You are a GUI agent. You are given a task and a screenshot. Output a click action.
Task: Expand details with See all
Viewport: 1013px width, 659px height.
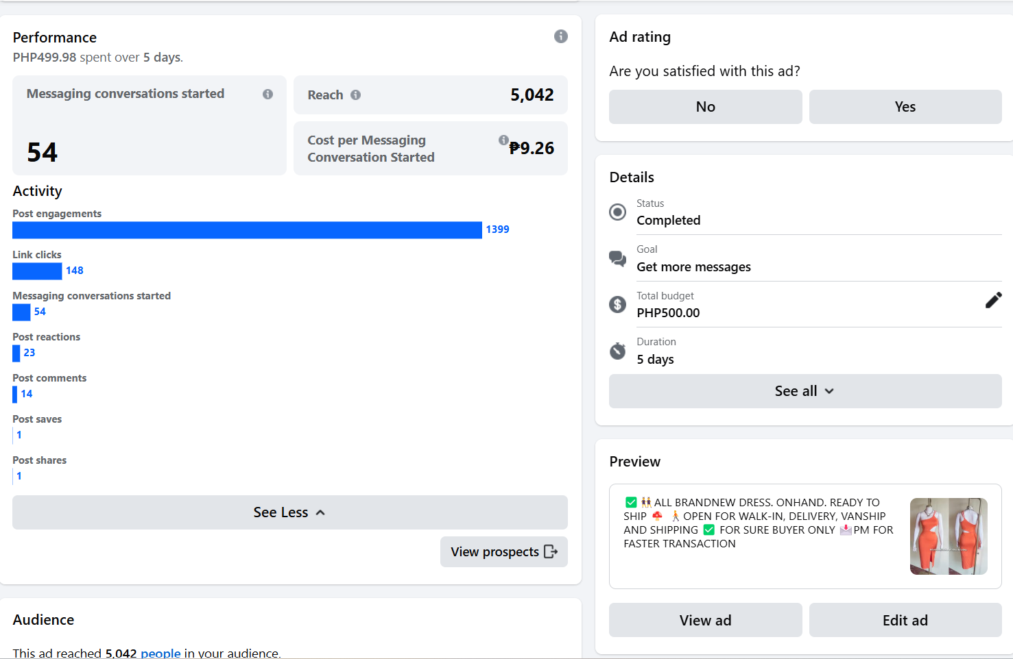click(805, 391)
